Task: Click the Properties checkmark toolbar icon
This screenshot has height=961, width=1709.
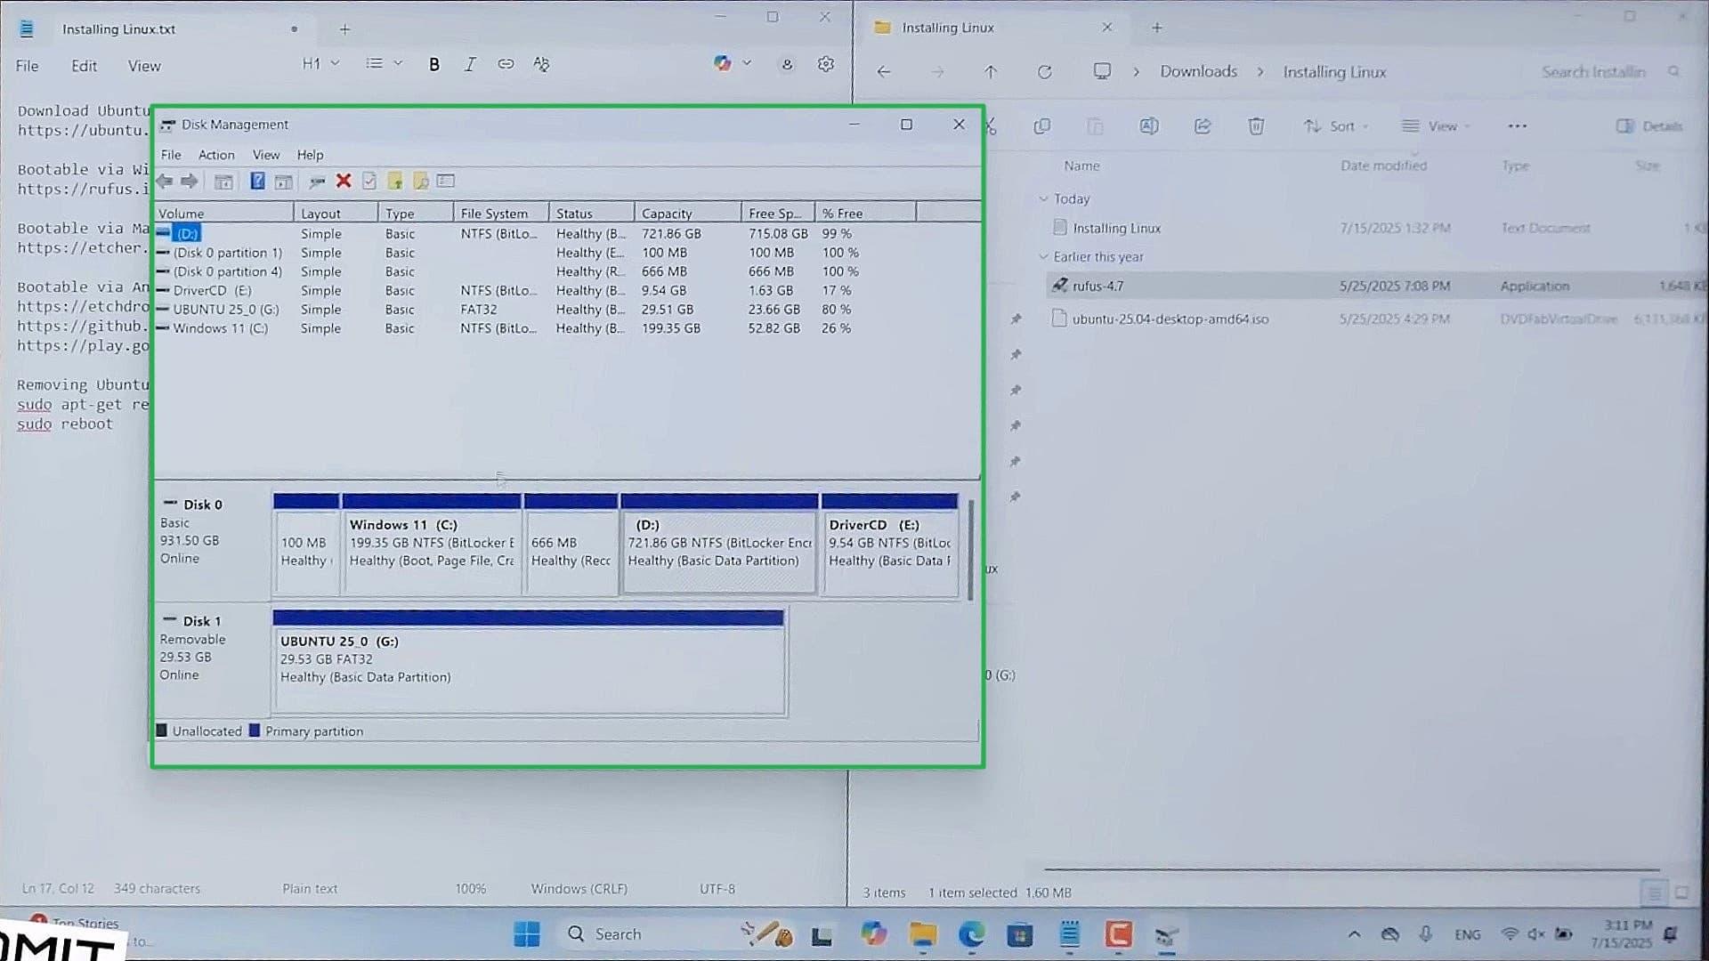Action: [369, 182]
